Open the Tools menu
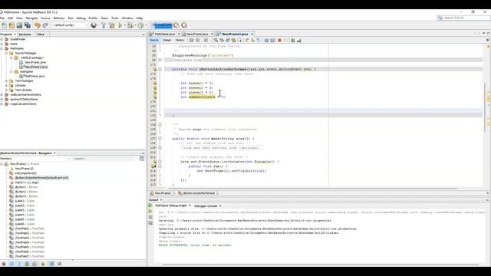This screenshot has height=276, width=491. point(115,18)
